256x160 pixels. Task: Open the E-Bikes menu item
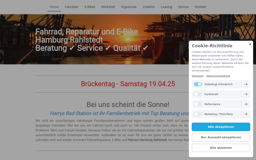point(90,7)
